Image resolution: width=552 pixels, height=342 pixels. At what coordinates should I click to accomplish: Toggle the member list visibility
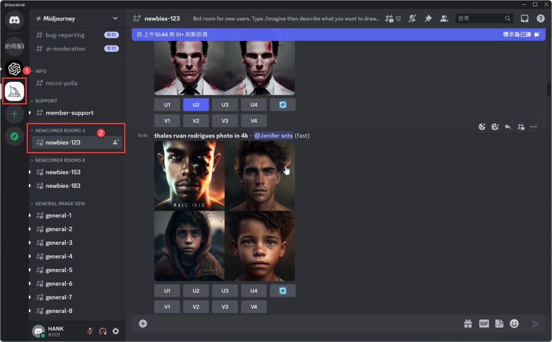444,18
